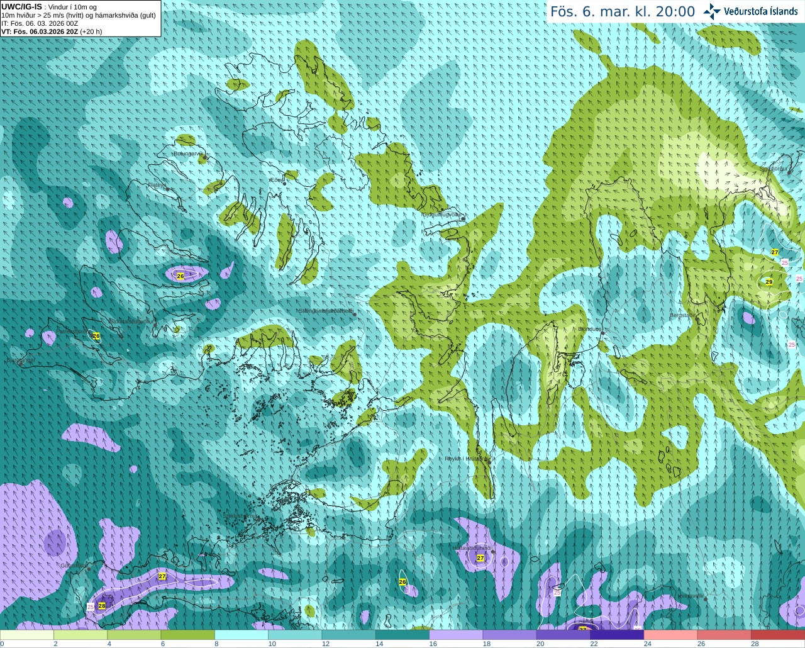Image resolution: width=805 pixels, height=648 pixels.
Task: Click the Stykkishólmur station label
Action: point(240,516)
